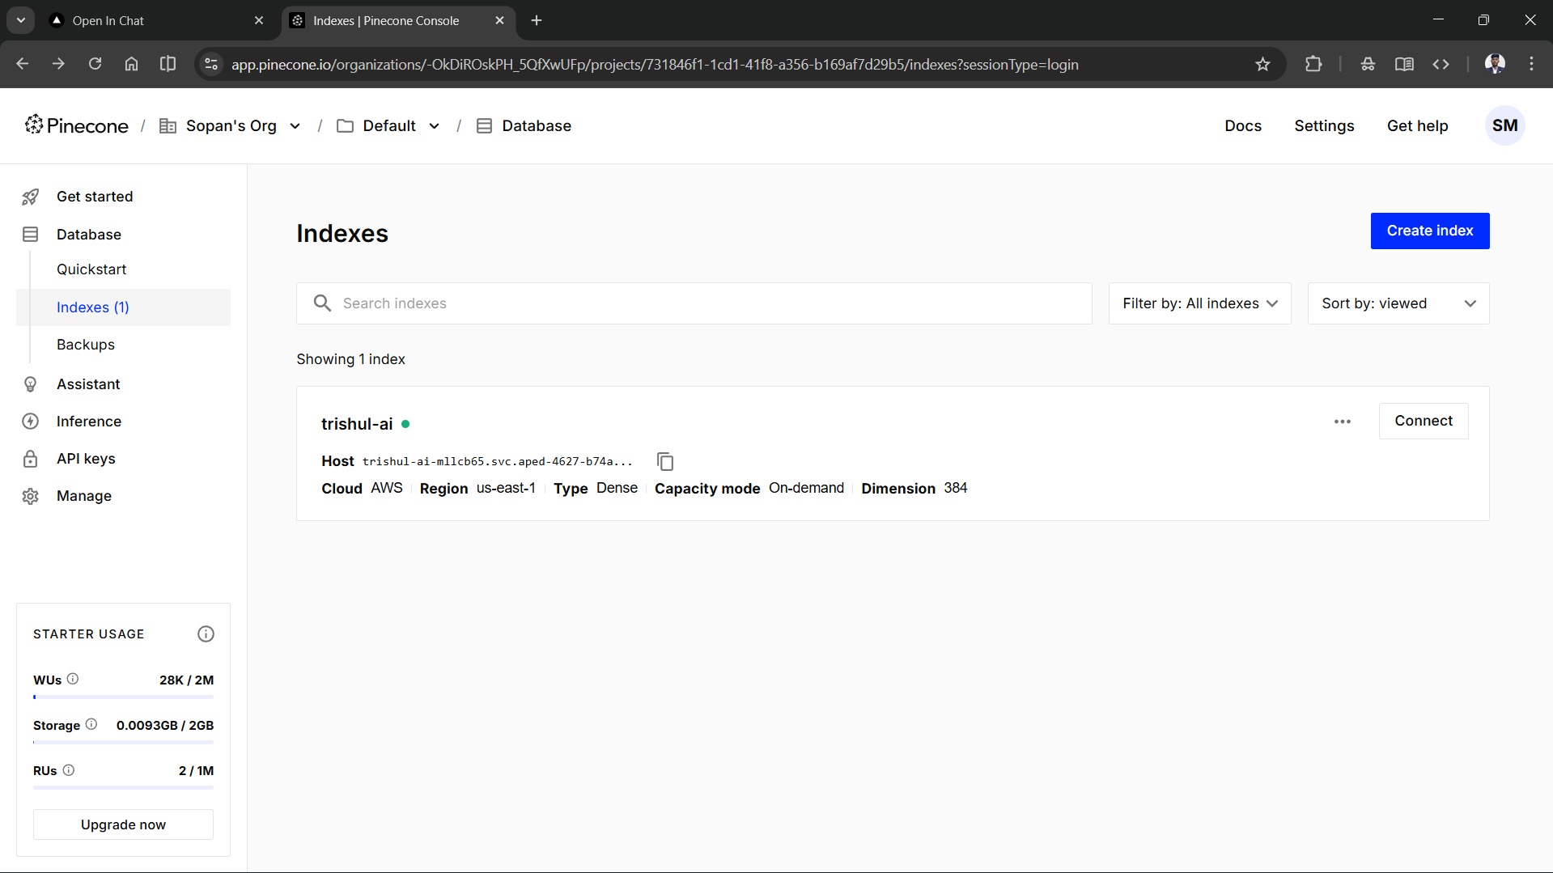
Task: Open Chrome three-dot menu
Action: point(1531,64)
